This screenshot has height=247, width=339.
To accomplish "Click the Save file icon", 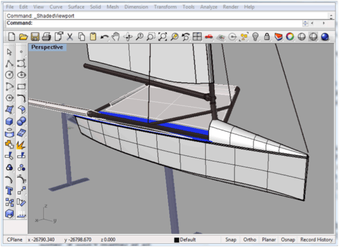I will (x=35, y=37).
